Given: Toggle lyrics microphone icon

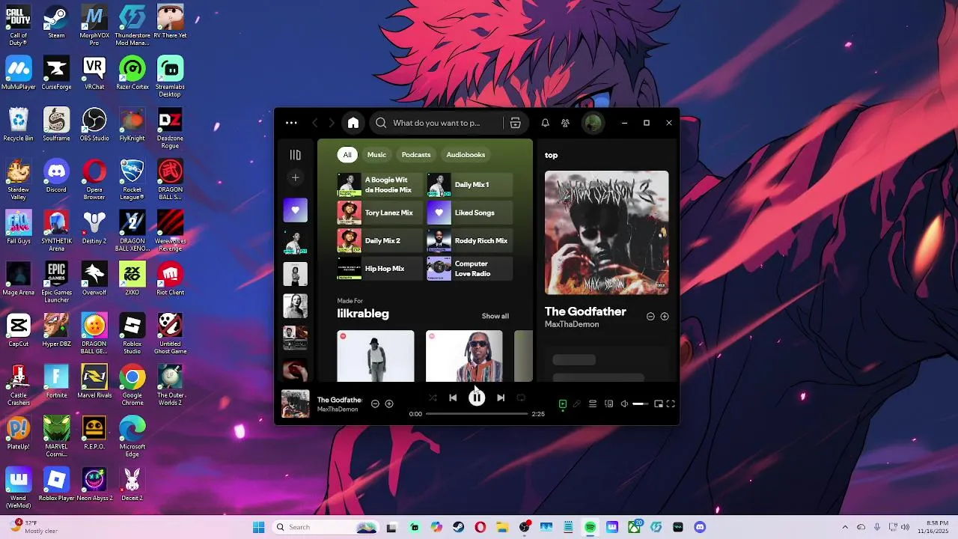Looking at the screenshot, I should pyautogui.click(x=577, y=404).
